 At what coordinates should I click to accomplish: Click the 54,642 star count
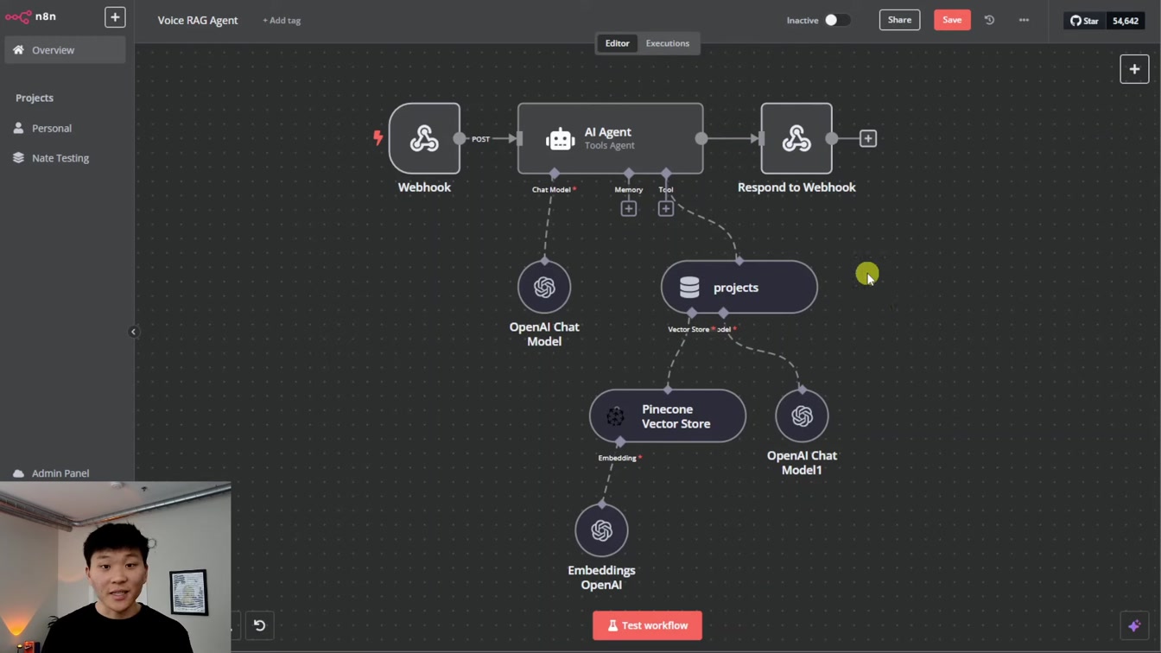coord(1126,21)
